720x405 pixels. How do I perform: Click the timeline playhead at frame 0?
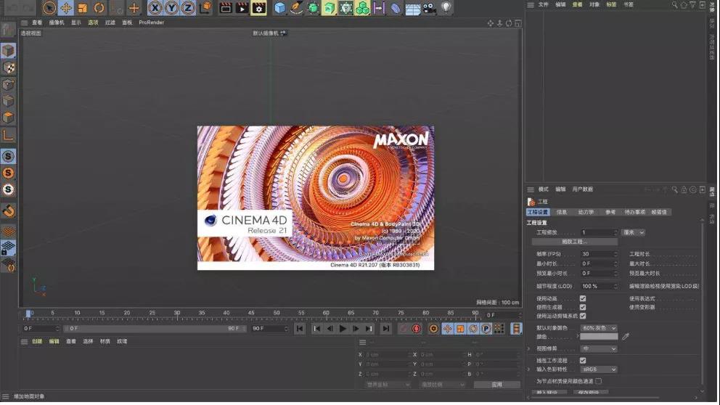coord(28,314)
